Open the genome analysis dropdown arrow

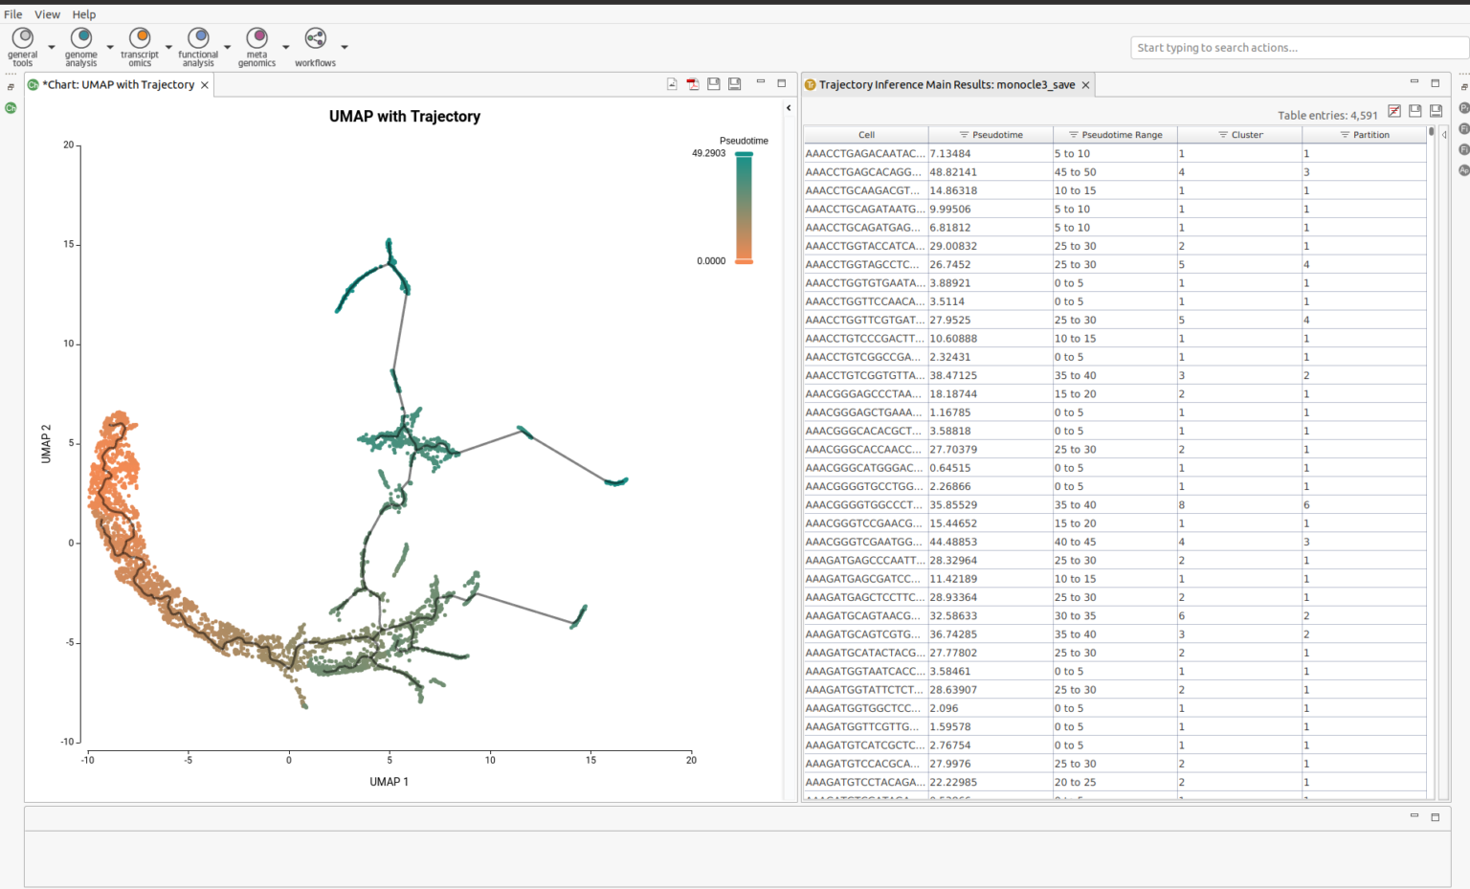pyautogui.click(x=109, y=45)
